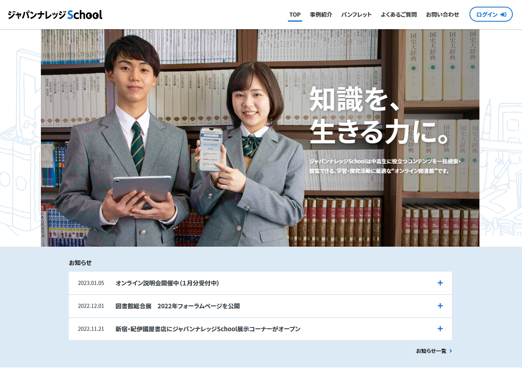
Task: Click the login arrow icon in ログイン
Action: (503, 15)
